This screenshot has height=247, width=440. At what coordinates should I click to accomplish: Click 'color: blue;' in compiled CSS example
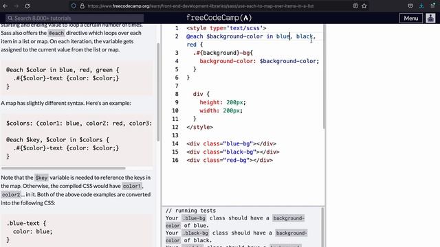click(x=32, y=232)
